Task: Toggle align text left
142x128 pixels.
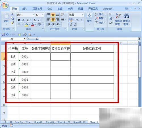Action: 49,20
